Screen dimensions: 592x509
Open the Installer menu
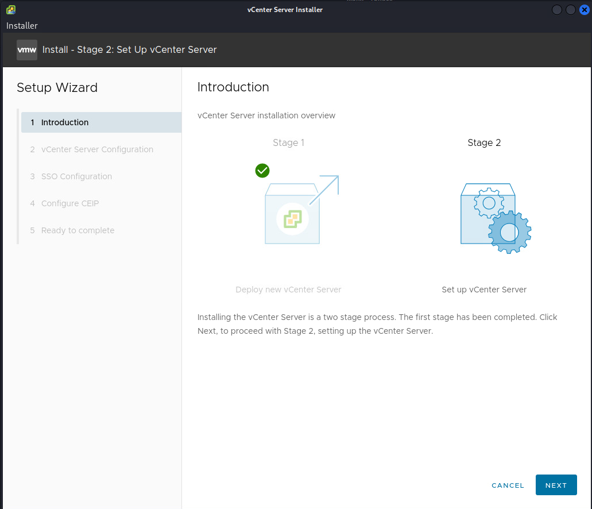click(x=22, y=26)
